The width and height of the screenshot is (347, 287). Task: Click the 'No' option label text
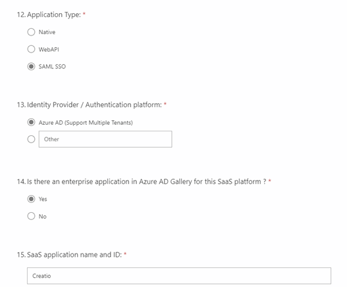pos(43,216)
